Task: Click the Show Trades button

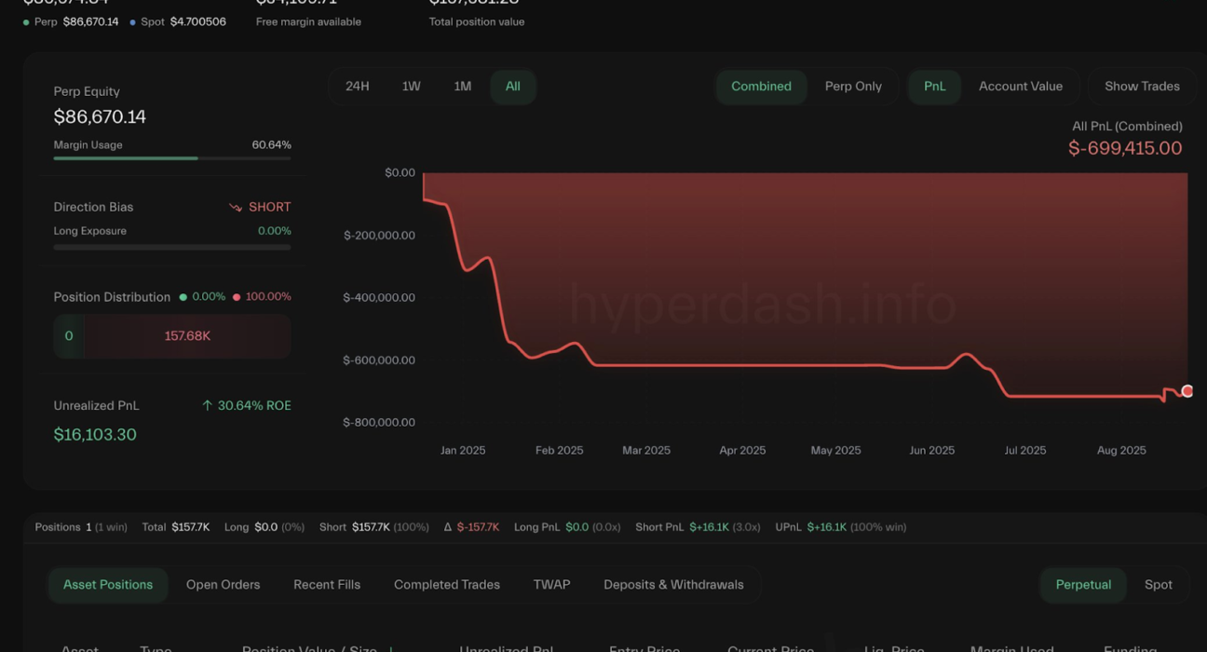Action: pyautogui.click(x=1142, y=87)
